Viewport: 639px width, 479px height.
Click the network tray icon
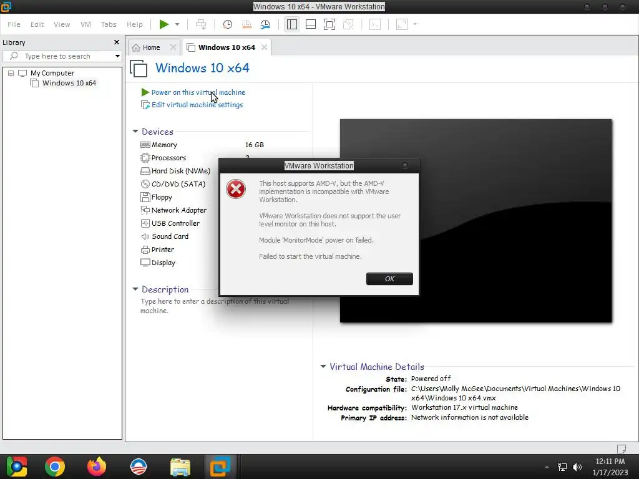coord(562,467)
